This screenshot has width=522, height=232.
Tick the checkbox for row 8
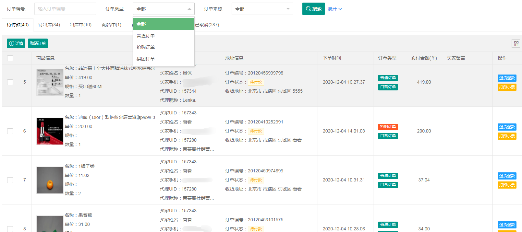(x=10, y=229)
